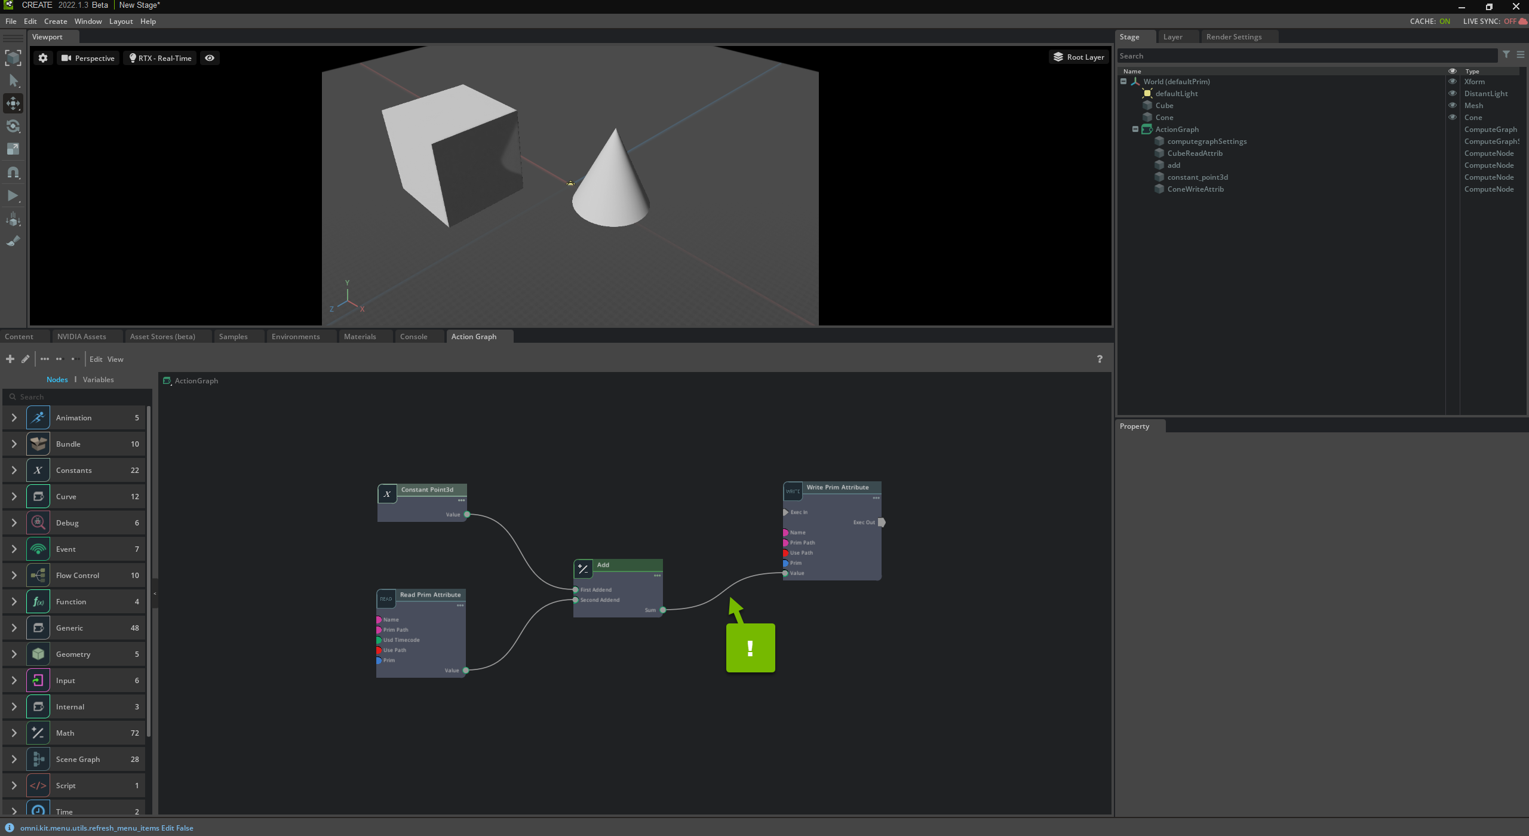This screenshot has height=836, width=1529.
Task: Toggle visibility of World prim
Action: point(1453,81)
